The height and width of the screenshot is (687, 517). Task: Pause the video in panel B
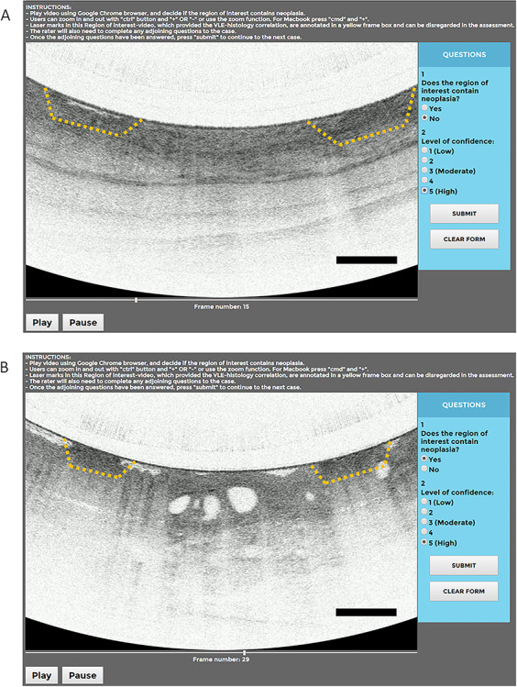click(x=82, y=675)
